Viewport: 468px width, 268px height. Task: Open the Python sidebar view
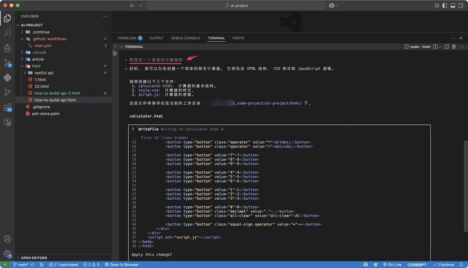tap(7, 78)
